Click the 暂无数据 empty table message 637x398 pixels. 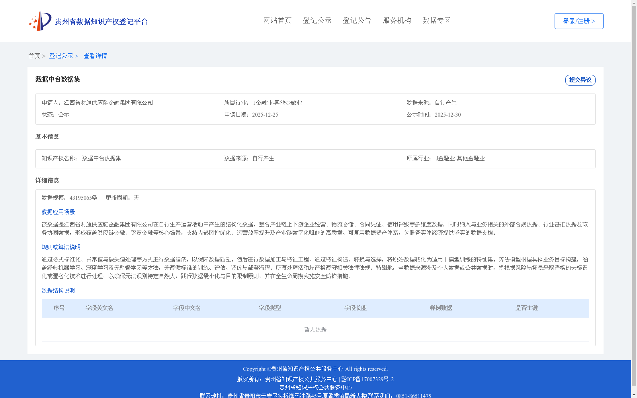[x=315, y=330]
